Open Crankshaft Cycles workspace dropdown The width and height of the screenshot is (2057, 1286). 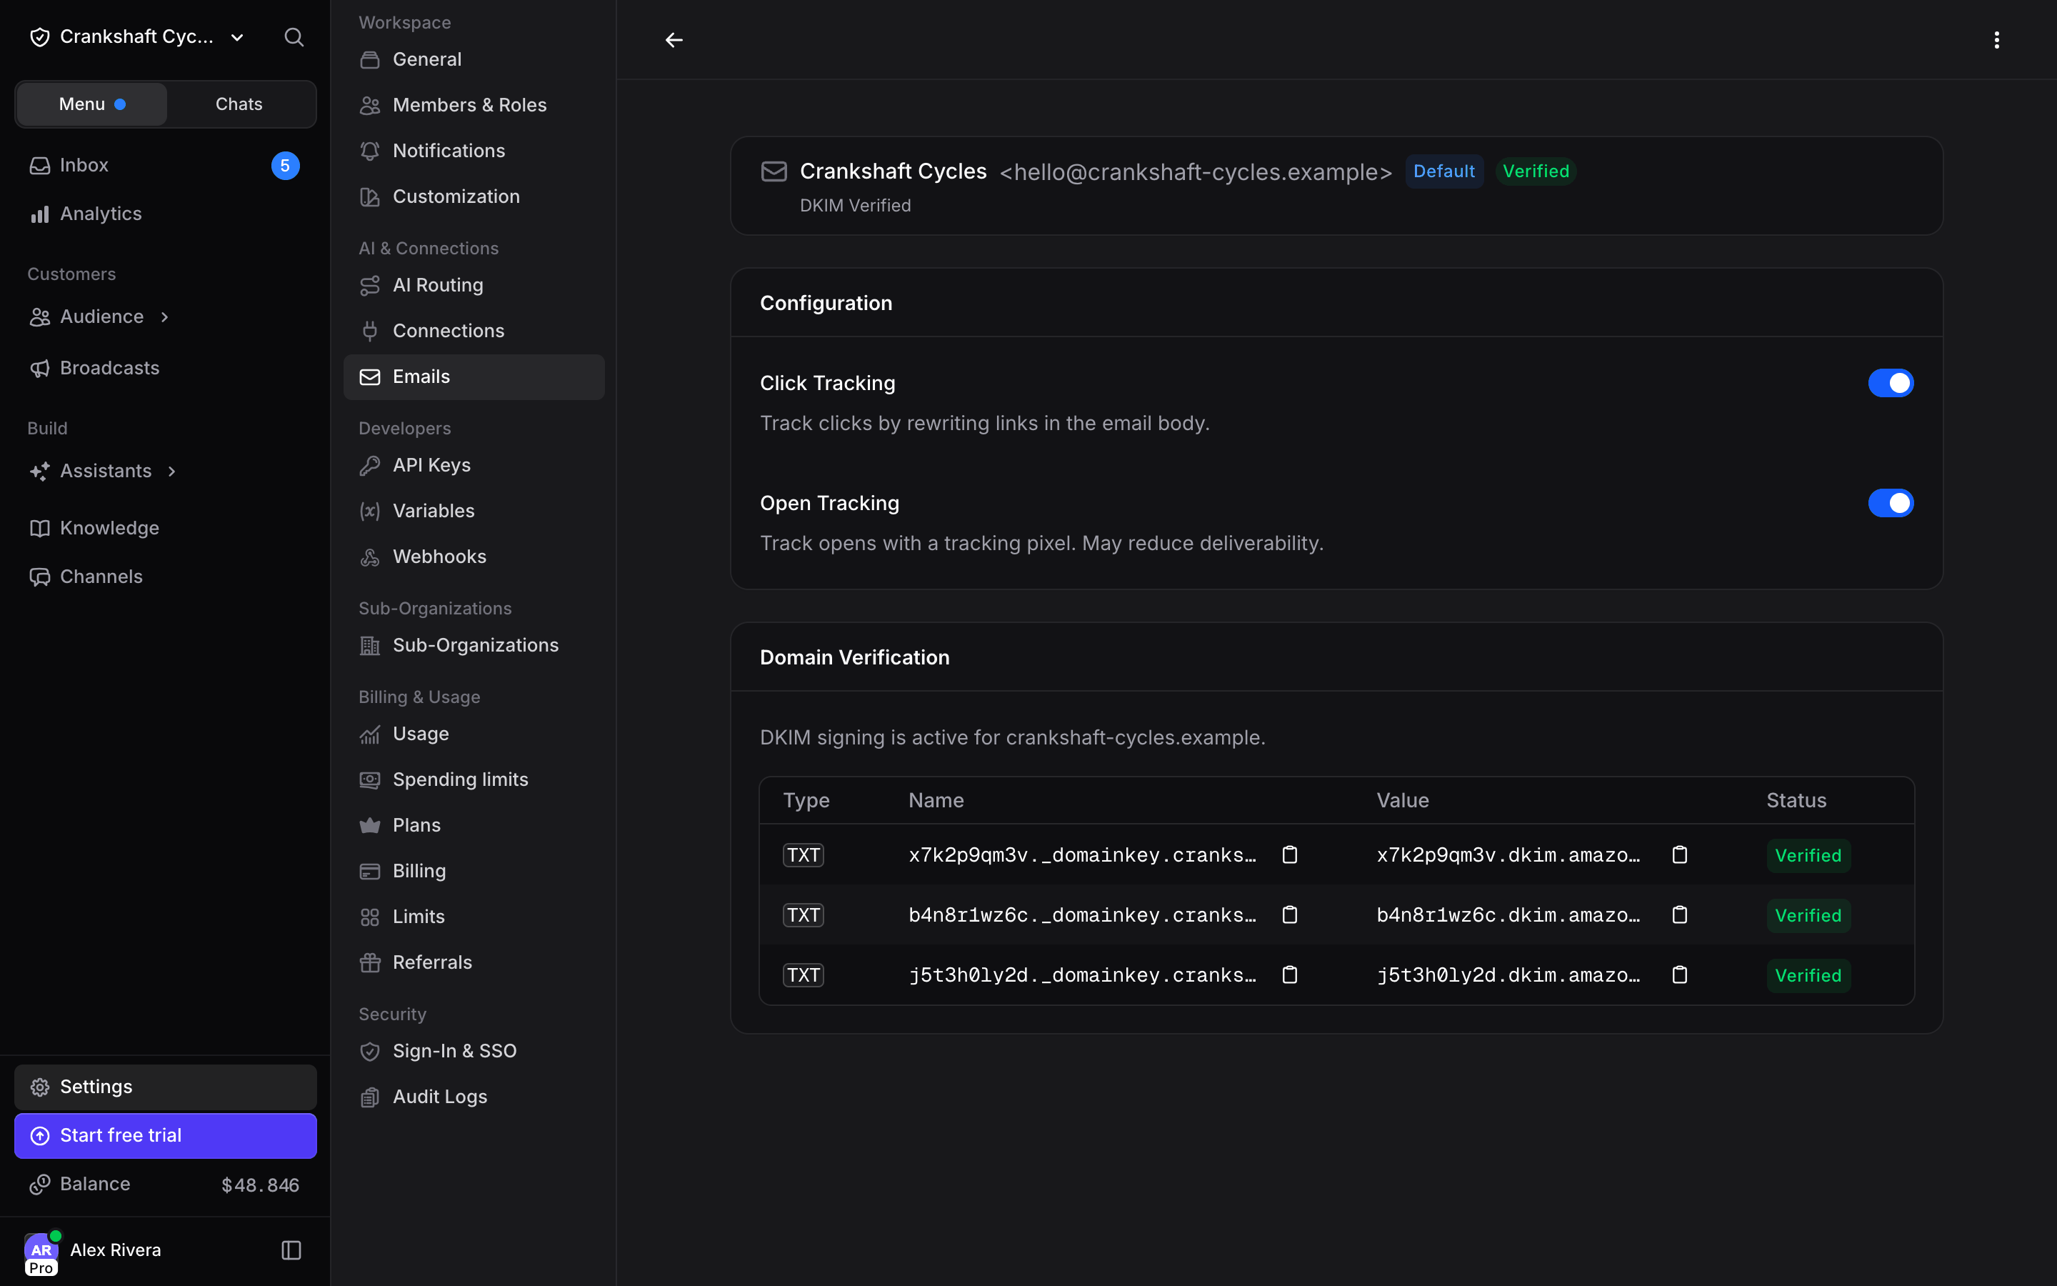click(x=138, y=36)
